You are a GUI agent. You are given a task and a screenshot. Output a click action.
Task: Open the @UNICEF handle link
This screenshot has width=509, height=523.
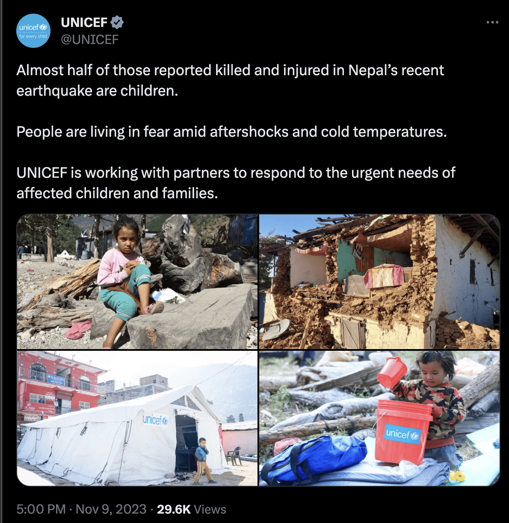[x=90, y=39]
